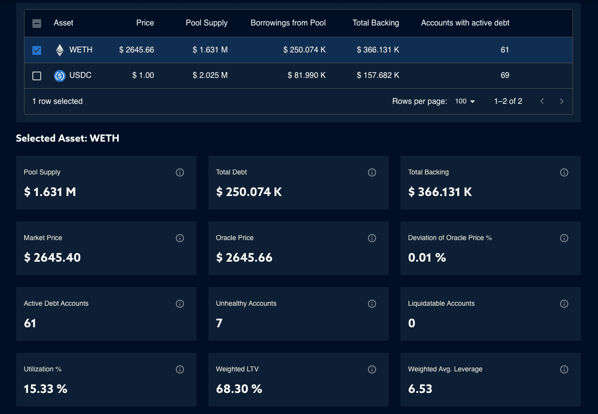Click info icon on Deviation of Oracle Price
The width and height of the screenshot is (598, 414).
tap(564, 238)
